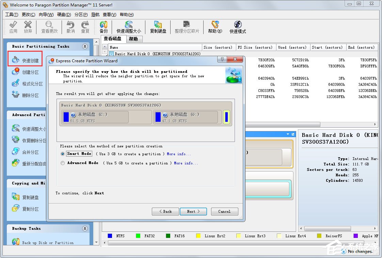
Task: Select sidebar Copy Partition (复制分区) task
Action: point(25,209)
